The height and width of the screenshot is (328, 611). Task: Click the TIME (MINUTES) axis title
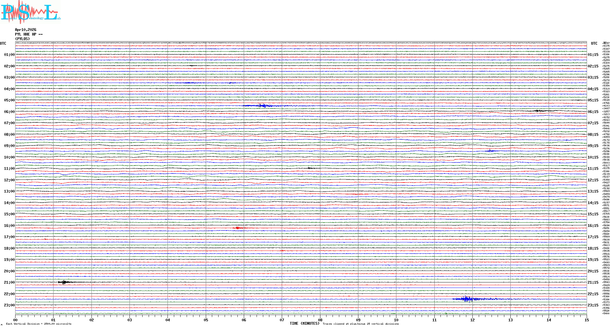(x=304, y=323)
